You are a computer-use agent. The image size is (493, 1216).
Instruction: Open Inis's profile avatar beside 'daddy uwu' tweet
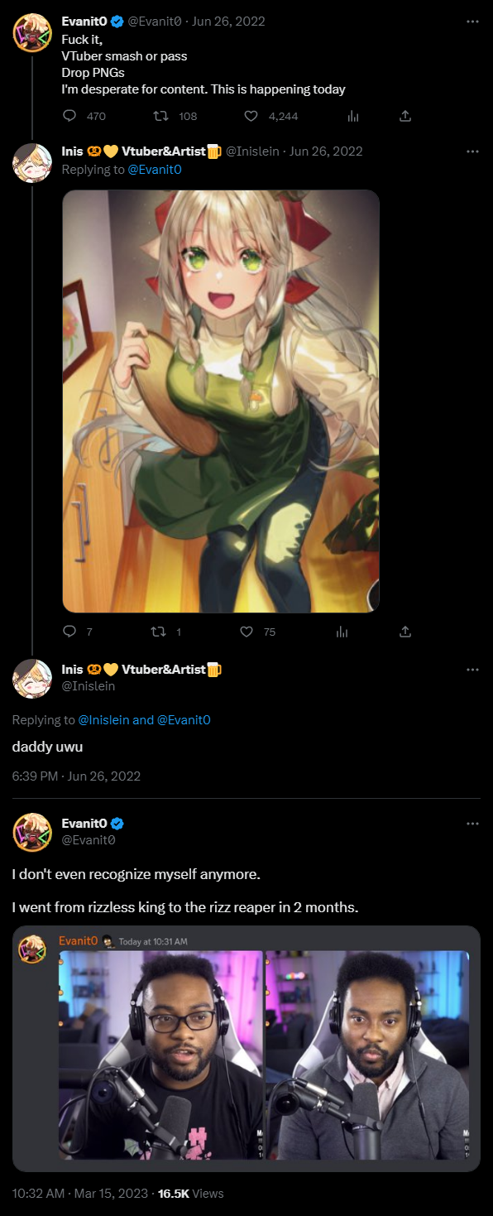pyautogui.click(x=32, y=679)
